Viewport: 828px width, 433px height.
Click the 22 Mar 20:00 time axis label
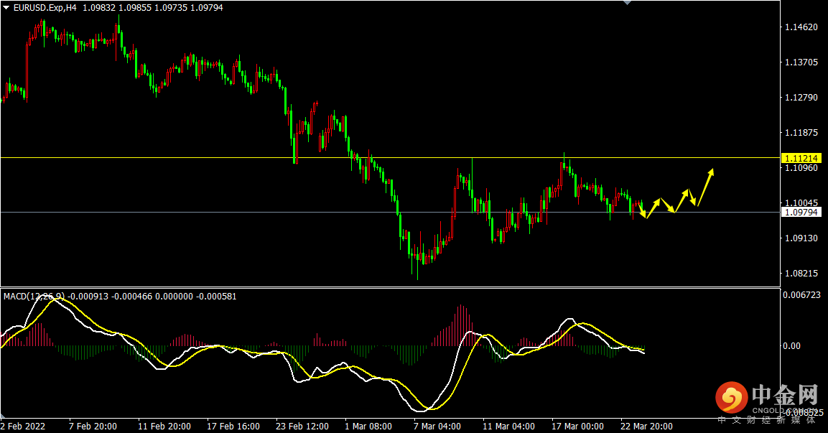coord(646,426)
